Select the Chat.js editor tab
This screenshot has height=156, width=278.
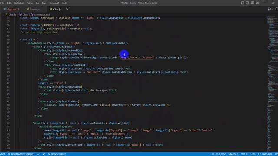[57, 9]
